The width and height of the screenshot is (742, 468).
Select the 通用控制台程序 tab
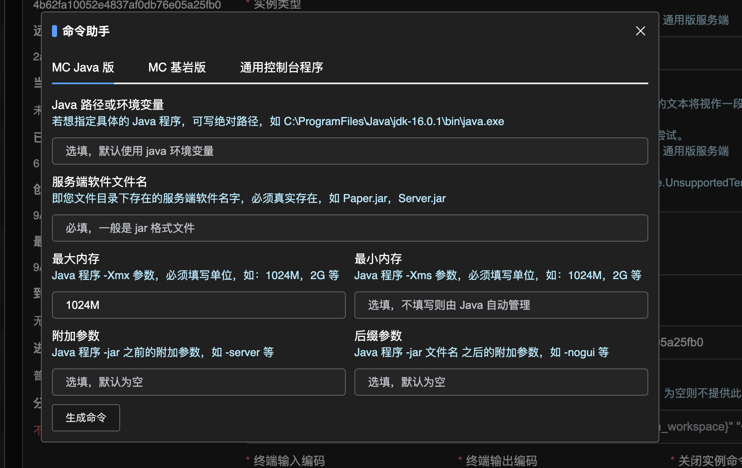pyautogui.click(x=282, y=67)
